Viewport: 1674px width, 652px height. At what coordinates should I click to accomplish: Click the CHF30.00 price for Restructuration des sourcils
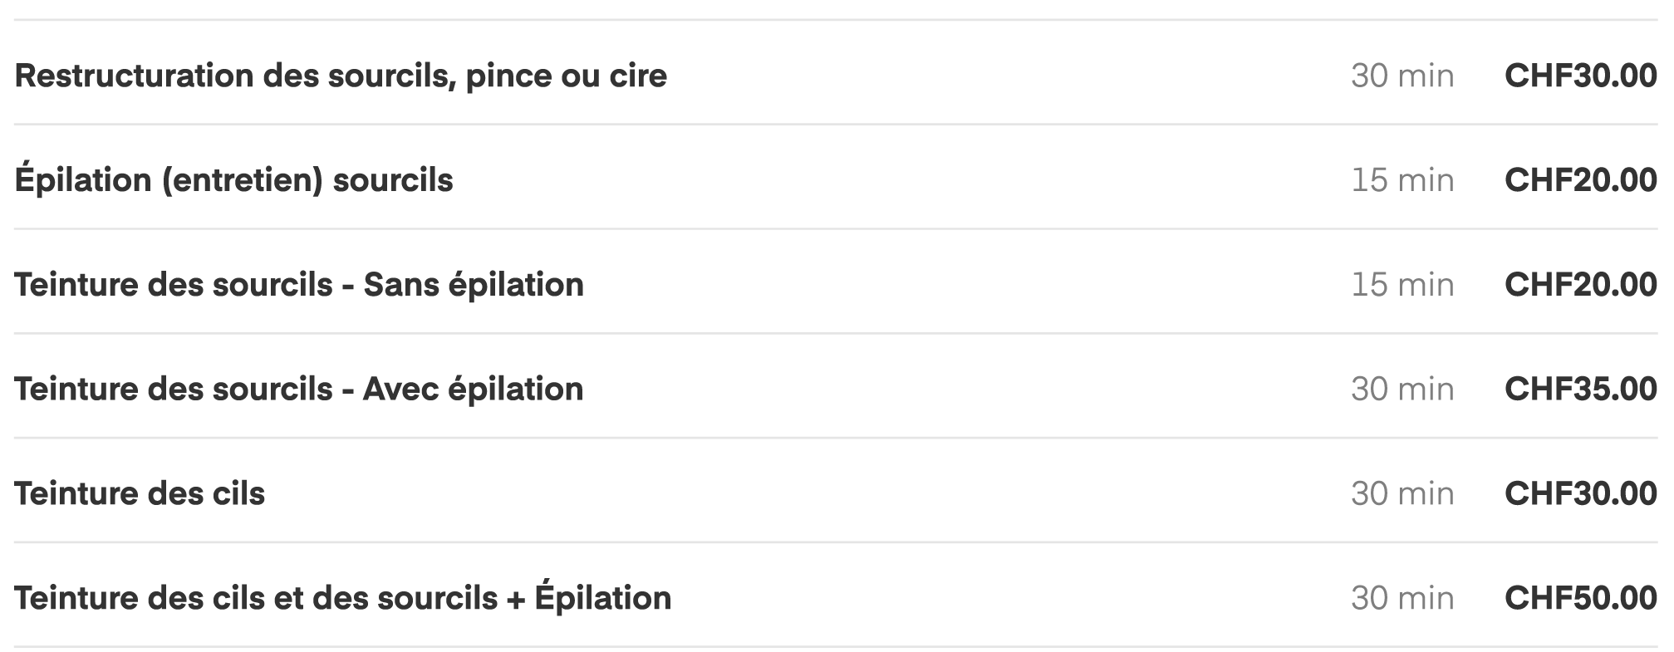1580,76
